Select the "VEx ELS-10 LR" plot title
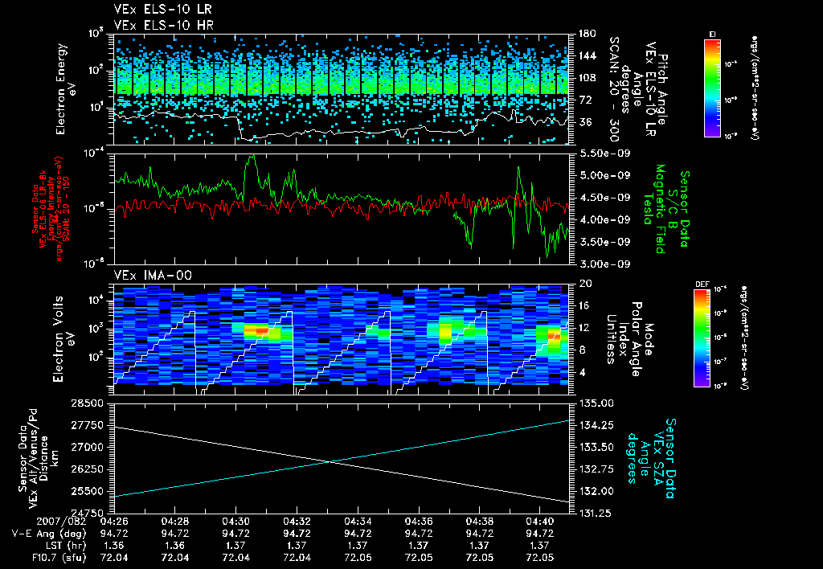823x569 pixels. tap(162, 10)
